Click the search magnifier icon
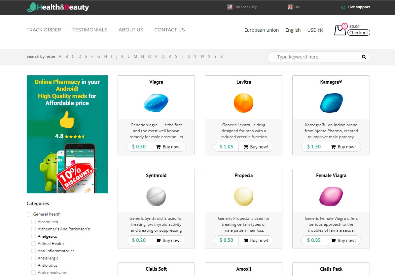The image size is (395, 276). (364, 57)
